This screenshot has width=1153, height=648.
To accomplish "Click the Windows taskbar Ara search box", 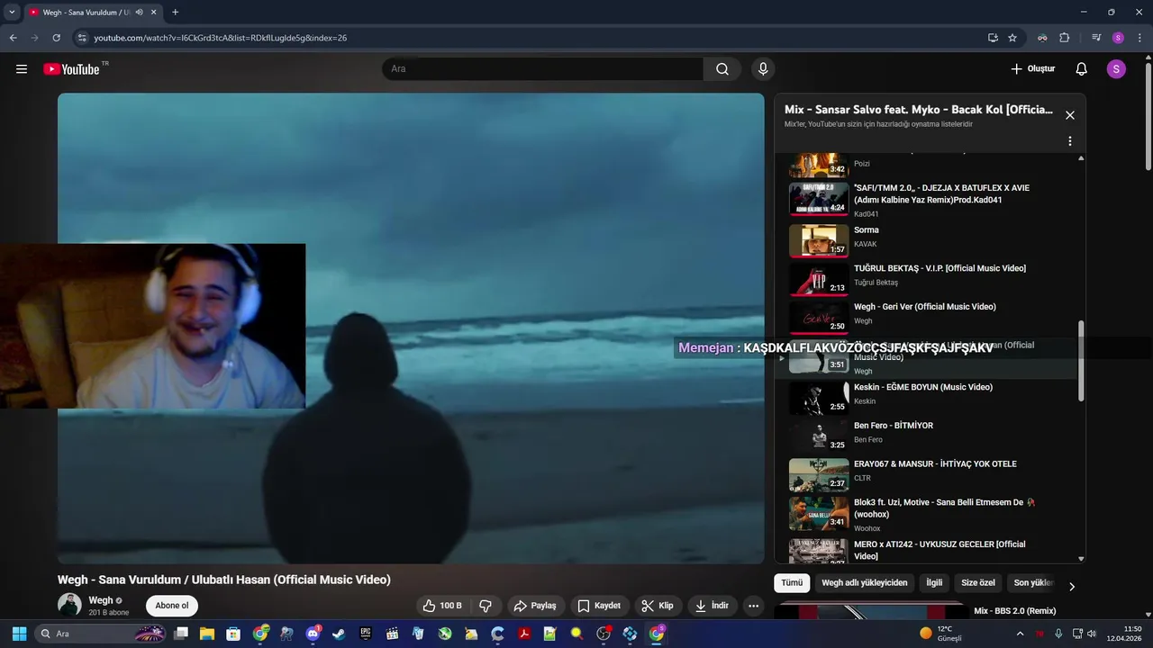I will click(x=101, y=634).
